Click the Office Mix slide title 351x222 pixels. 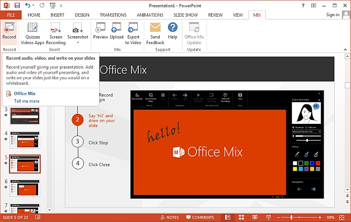pos(123,70)
